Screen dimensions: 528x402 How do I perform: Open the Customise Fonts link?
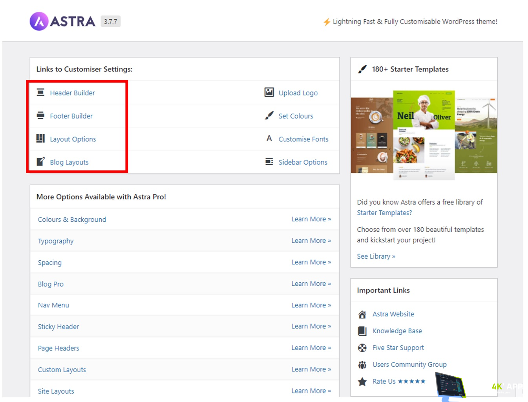click(x=303, y=139)
